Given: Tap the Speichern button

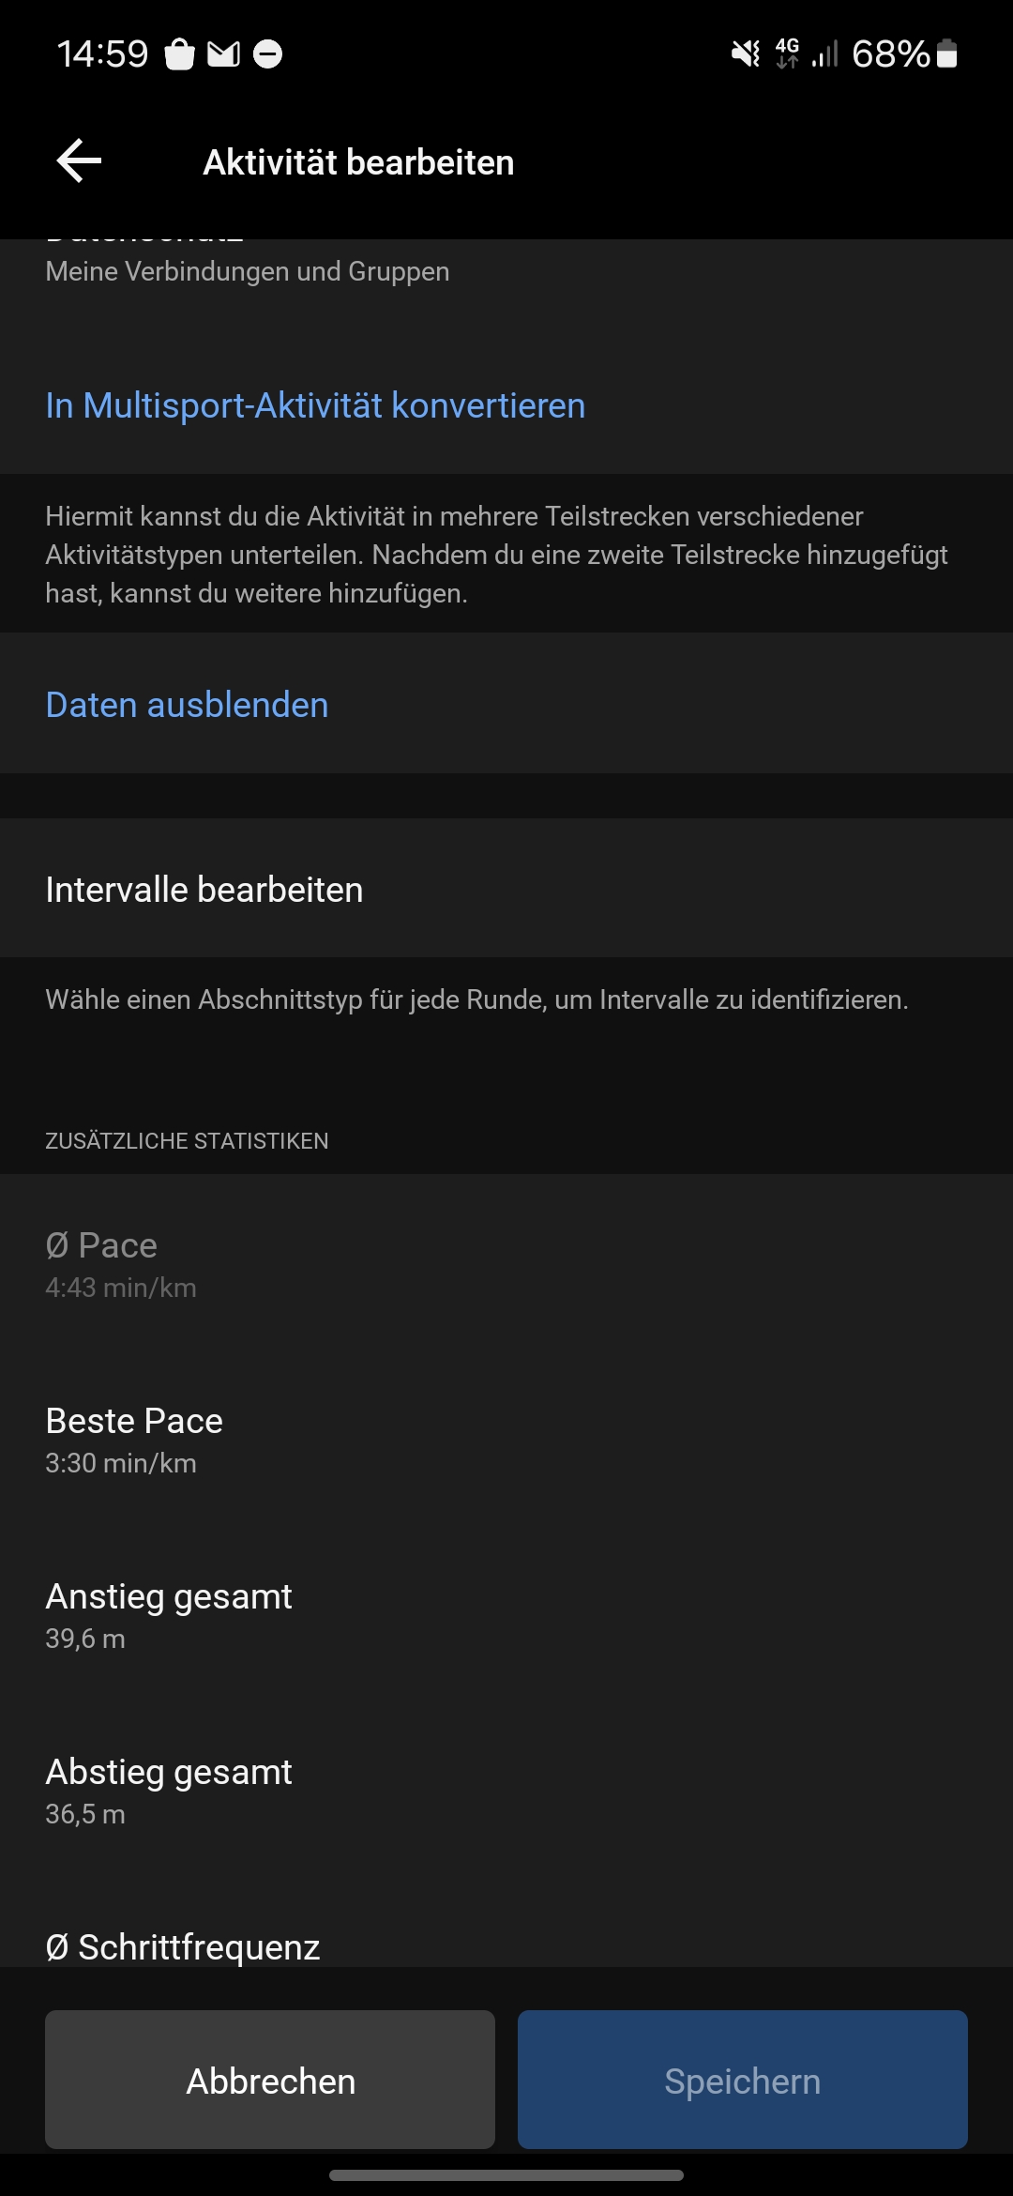Looking at the screenshot, I should click(743, 2080).
